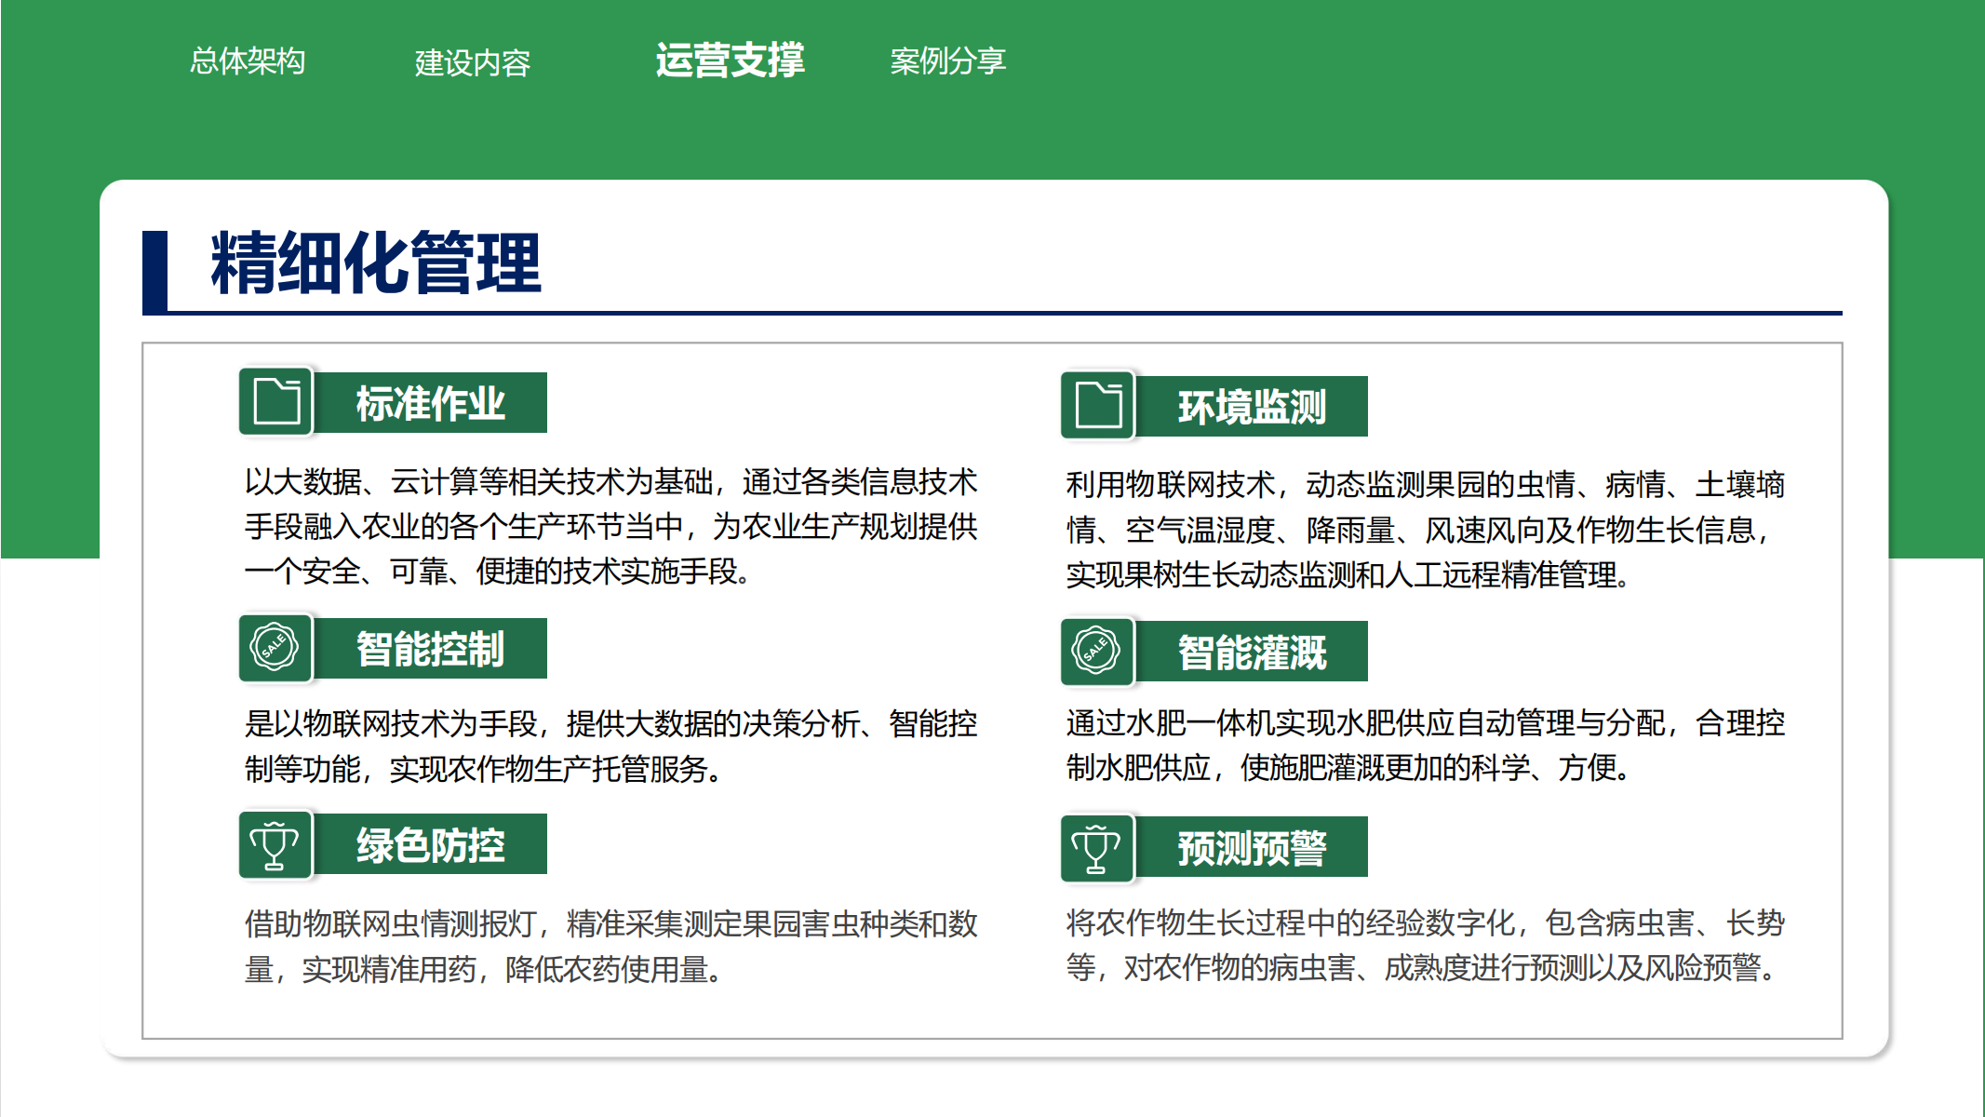Go to the 案例分享 tab
Image resolution: width=1985 pixels, height=1117 pixels.
pyautogui.click(x=947, y=61)
